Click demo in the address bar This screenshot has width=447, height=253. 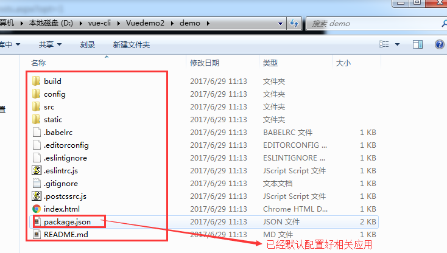(190, 23)
